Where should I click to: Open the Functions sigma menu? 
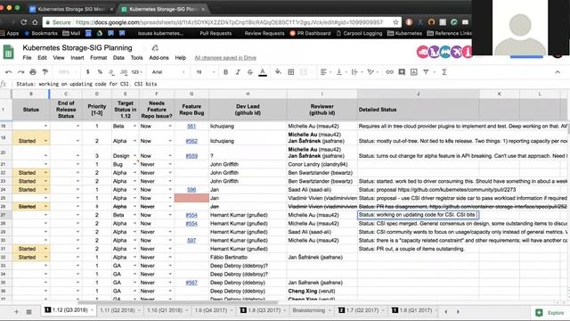click(x=444, y=72)
